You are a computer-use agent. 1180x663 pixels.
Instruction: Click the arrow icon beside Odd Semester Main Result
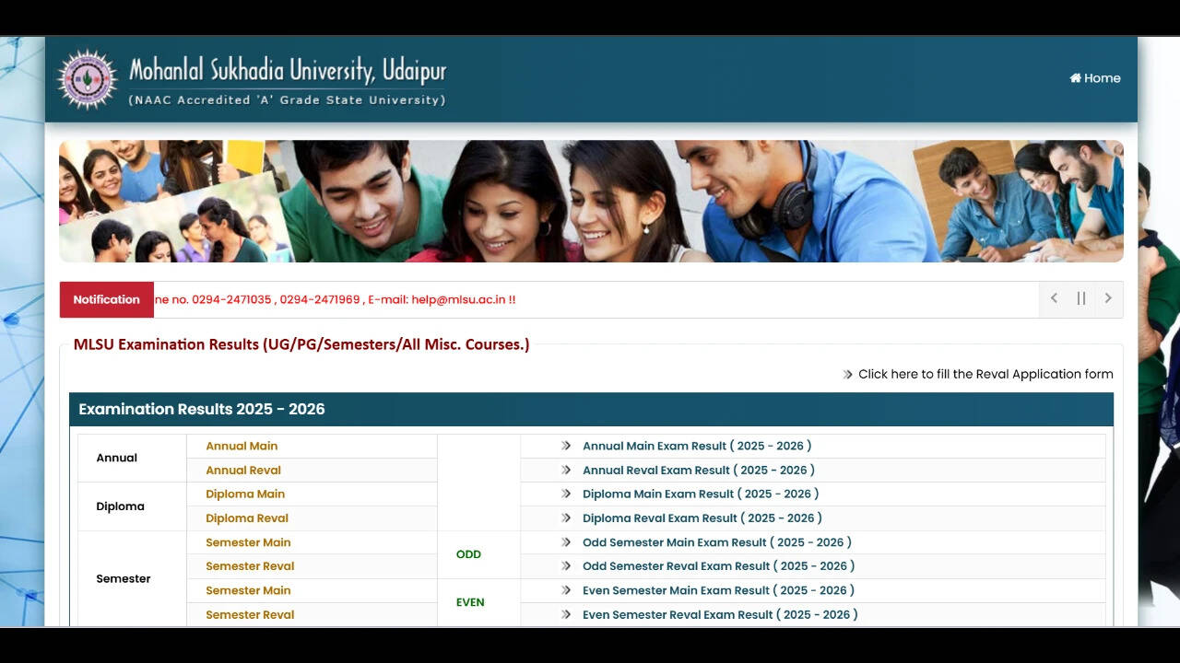[566, 542]
